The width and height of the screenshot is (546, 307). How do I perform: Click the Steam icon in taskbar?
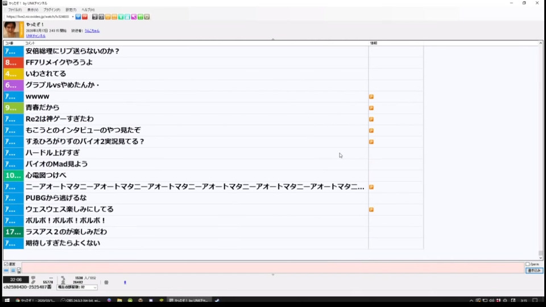coord(217,300)
